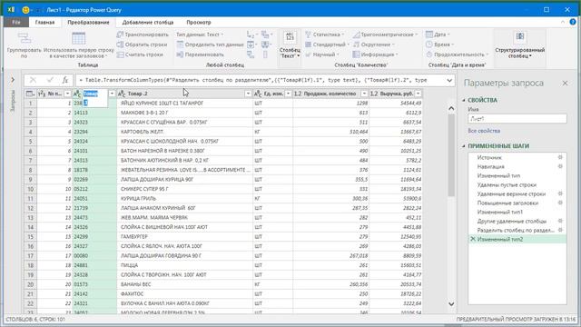Click Reverse Rows (Обратить строки) button
Screen dimensions: 581x327
pyautogui.click(x=143, y=45)
